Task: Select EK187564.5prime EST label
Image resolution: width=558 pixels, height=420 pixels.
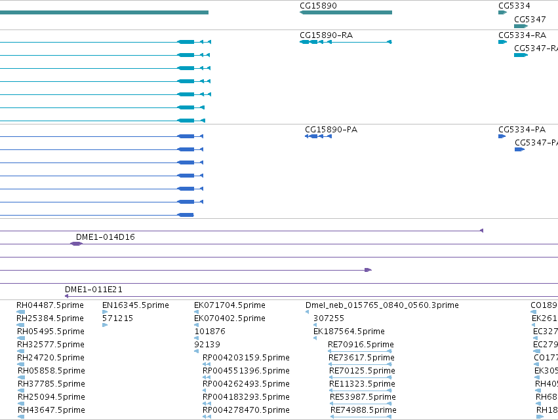Action: pos(349,332)
